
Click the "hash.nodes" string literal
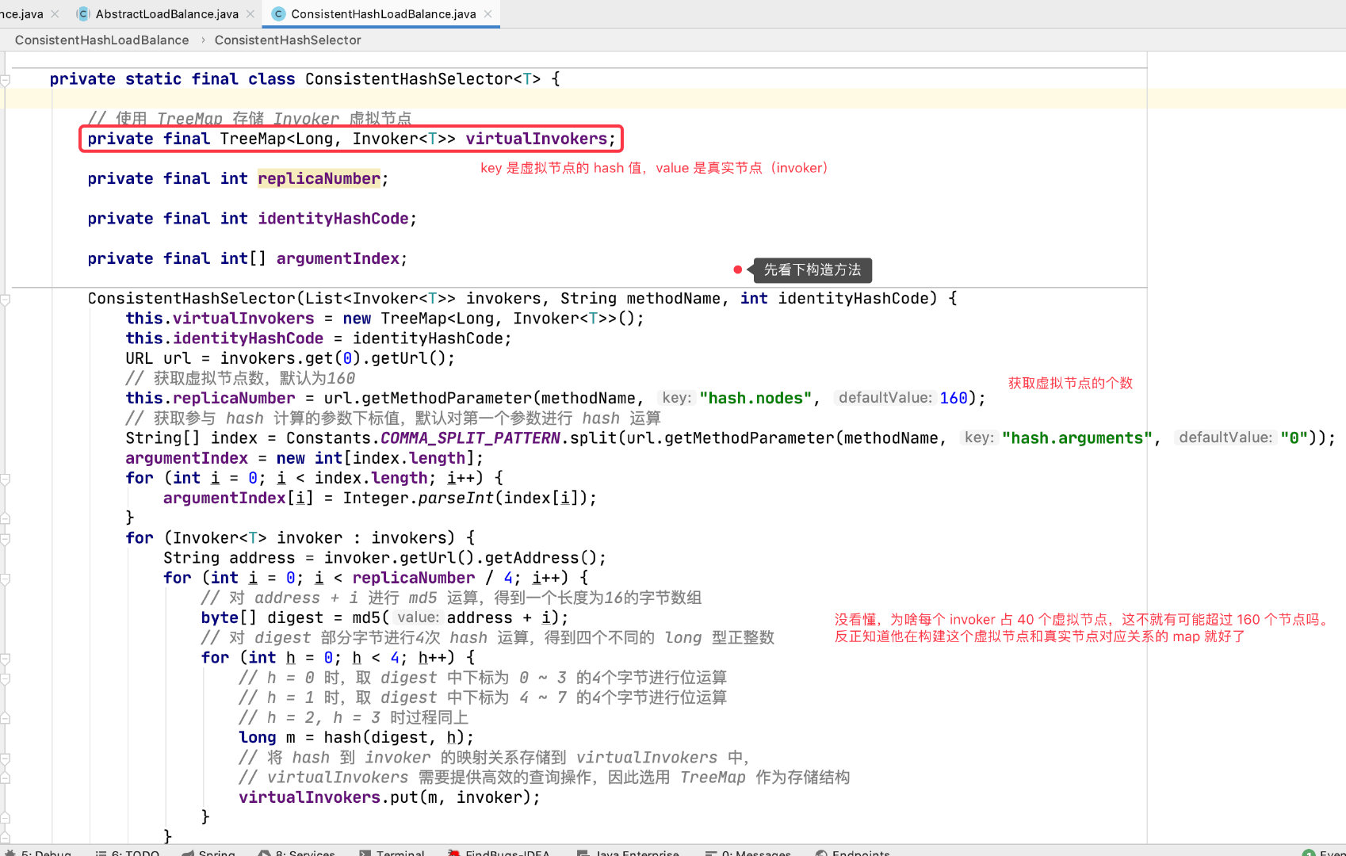tap(755, 398)
